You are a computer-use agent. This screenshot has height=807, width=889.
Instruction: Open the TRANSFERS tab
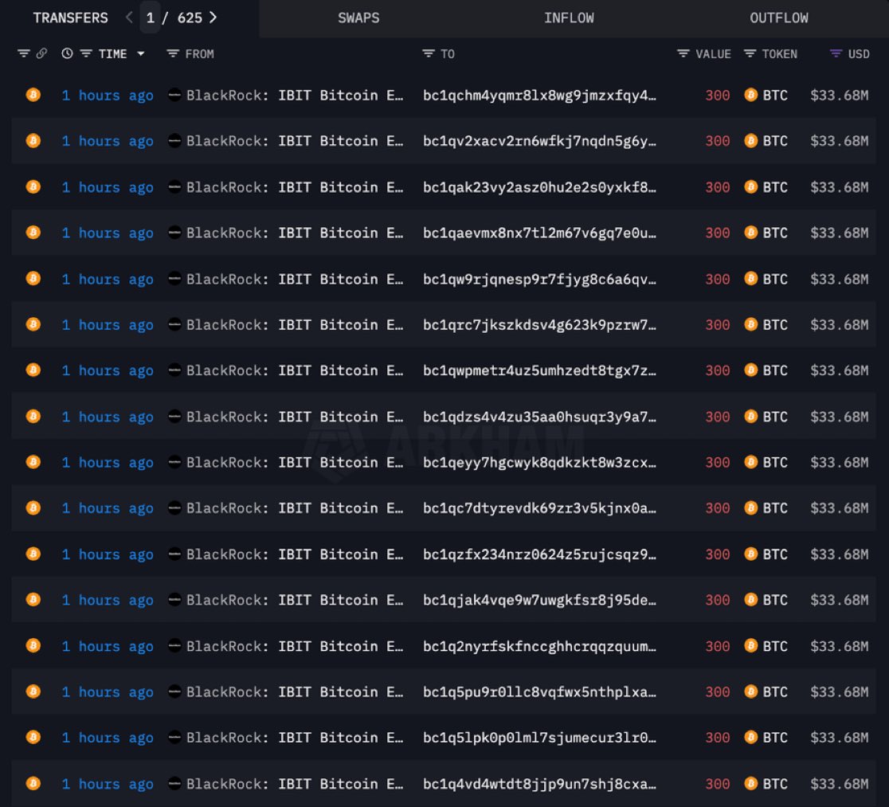coord(70,18)
